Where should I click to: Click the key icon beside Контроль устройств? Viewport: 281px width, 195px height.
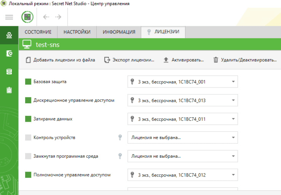point(120,137)
